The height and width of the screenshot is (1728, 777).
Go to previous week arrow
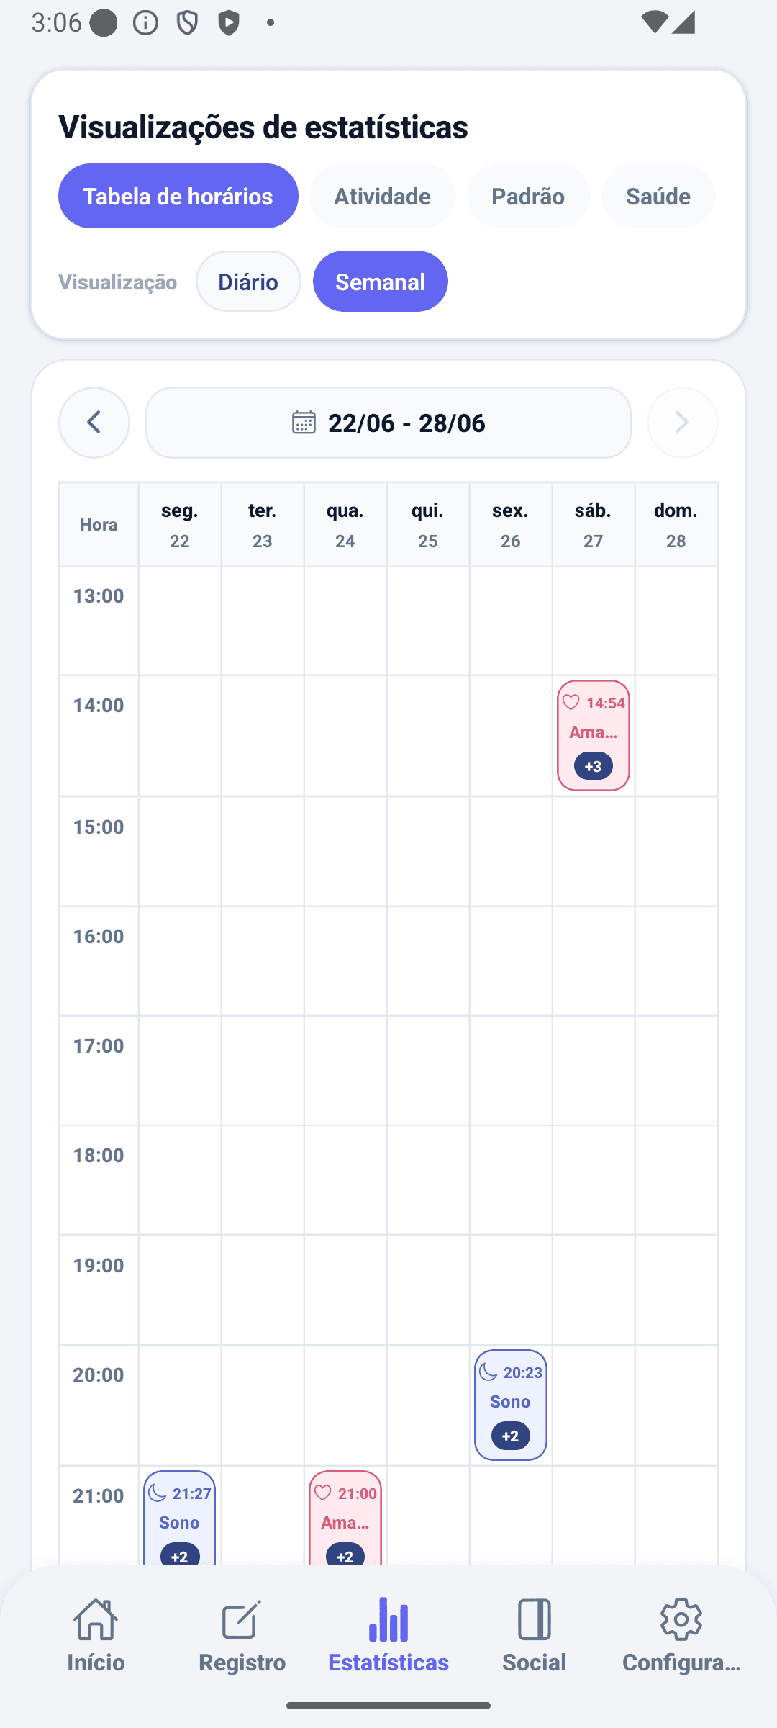tap(94, 423)
